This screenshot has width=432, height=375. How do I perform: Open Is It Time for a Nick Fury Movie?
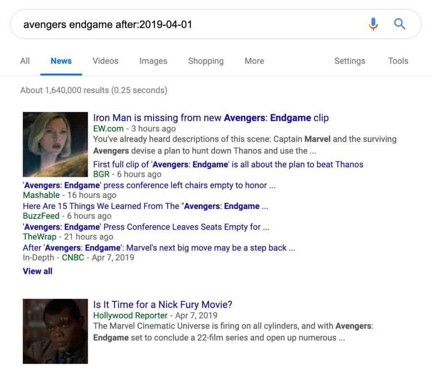click(162, 305)
